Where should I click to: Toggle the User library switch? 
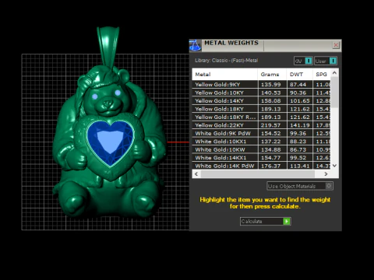[x=333, y=61]
